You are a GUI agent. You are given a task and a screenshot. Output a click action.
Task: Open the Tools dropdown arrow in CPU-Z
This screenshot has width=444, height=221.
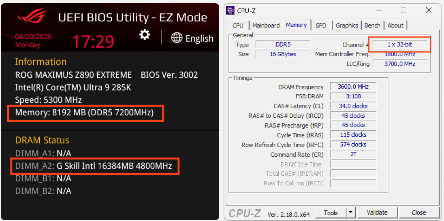click(351, 212)
